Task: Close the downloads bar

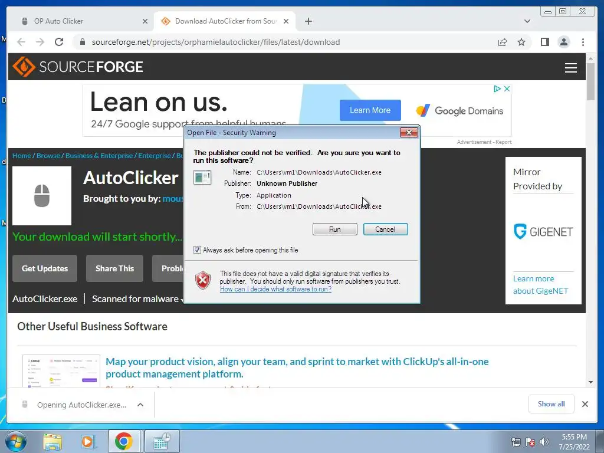Action: 585,404
